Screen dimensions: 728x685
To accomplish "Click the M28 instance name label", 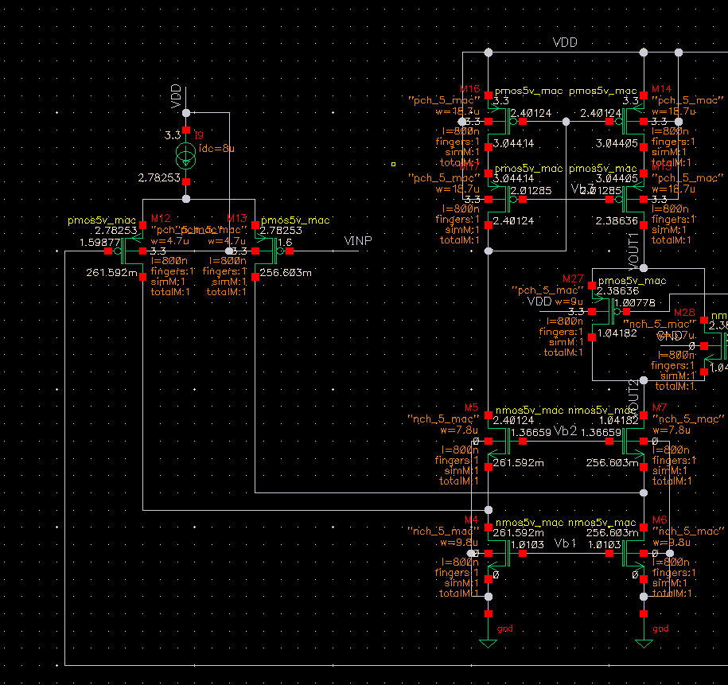I will (x=684, y=313).
